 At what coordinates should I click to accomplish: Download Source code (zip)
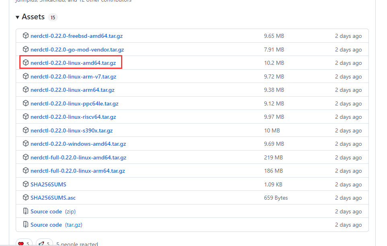click(x=53, y=211)
